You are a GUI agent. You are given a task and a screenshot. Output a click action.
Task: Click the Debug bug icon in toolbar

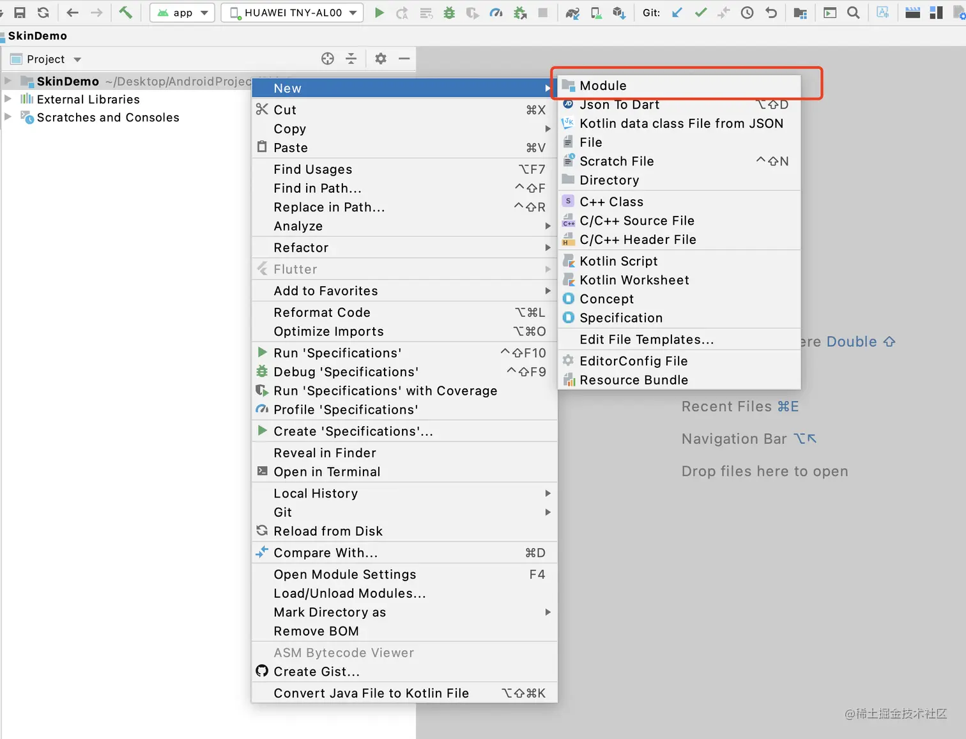450,13
